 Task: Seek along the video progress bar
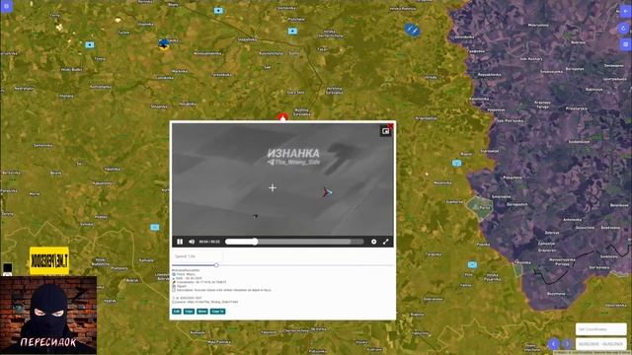click(294, 242)
